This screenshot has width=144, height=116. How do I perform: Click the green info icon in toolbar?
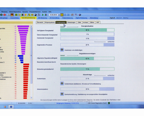(x=1, y=15)
